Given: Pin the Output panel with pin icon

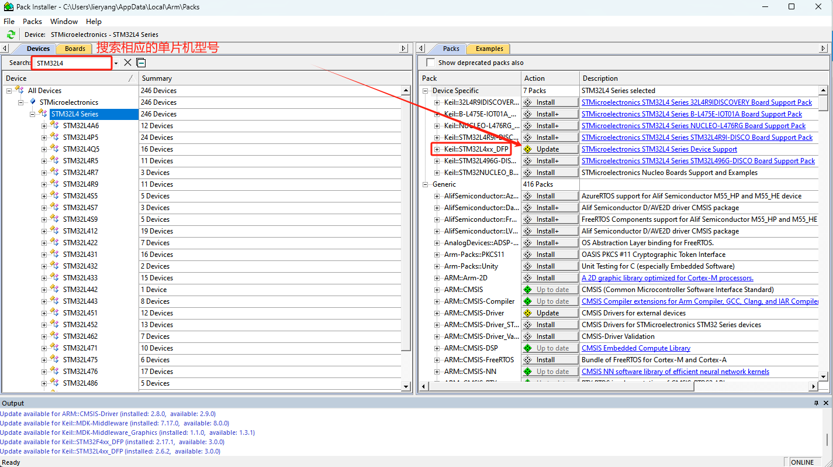Looking at the screenshot, I should 817,403.
